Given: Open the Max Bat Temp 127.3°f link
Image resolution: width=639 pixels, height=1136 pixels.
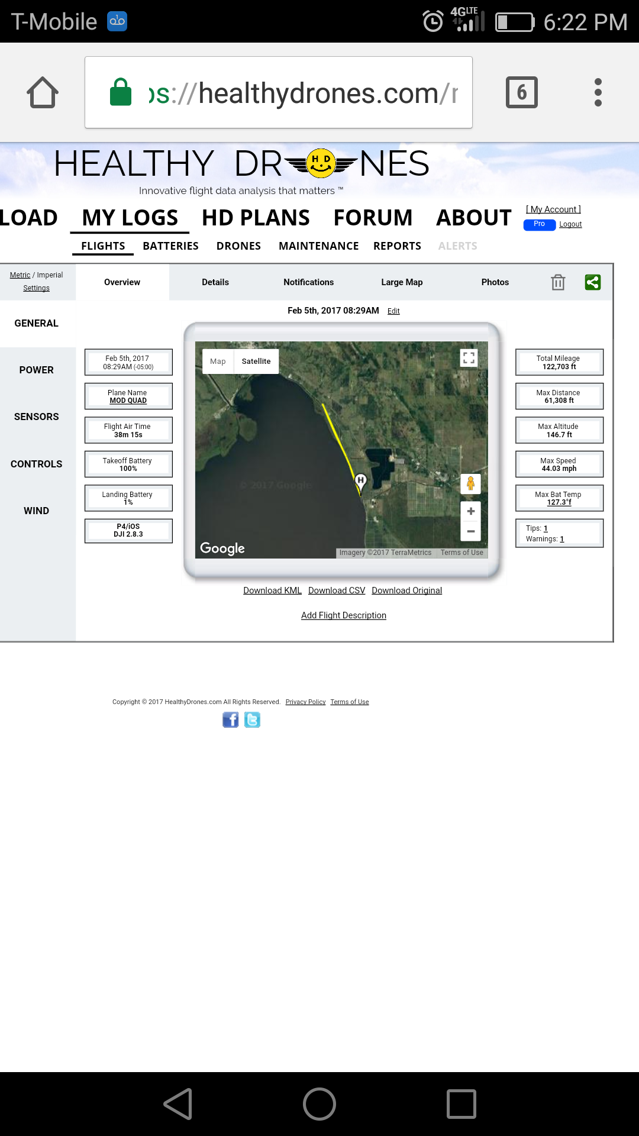Looking at the screenshot, I should [x=559, y=502].
